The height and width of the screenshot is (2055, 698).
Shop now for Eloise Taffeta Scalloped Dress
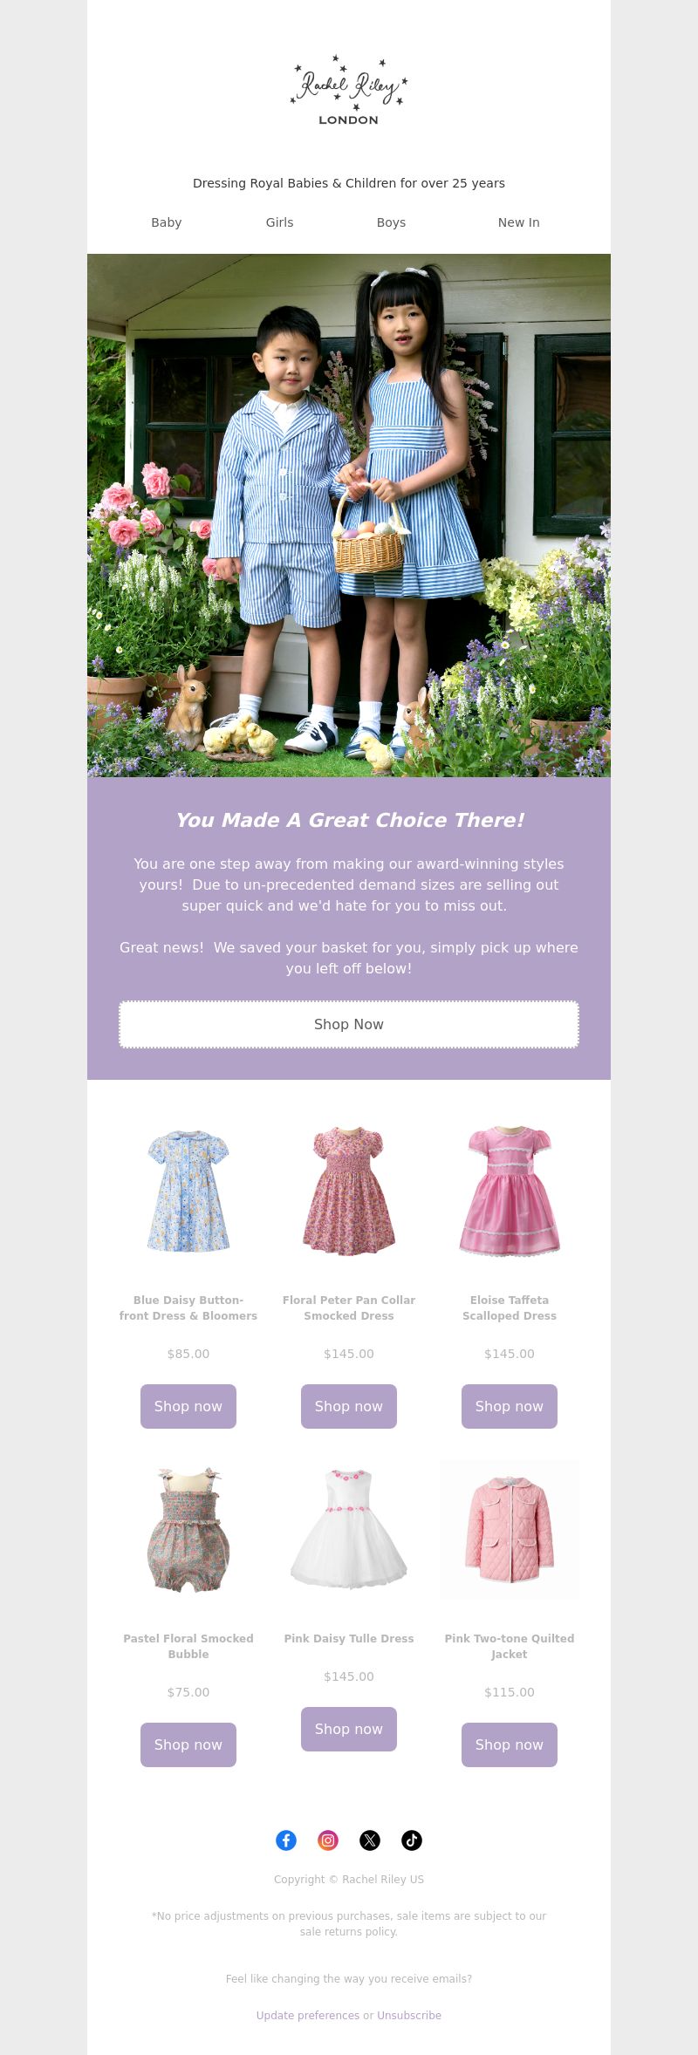pyautogui.click(x=510, y=1406)
